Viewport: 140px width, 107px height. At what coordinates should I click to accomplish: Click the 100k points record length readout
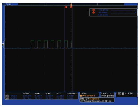pyautogui.click(x=108, y=96)
